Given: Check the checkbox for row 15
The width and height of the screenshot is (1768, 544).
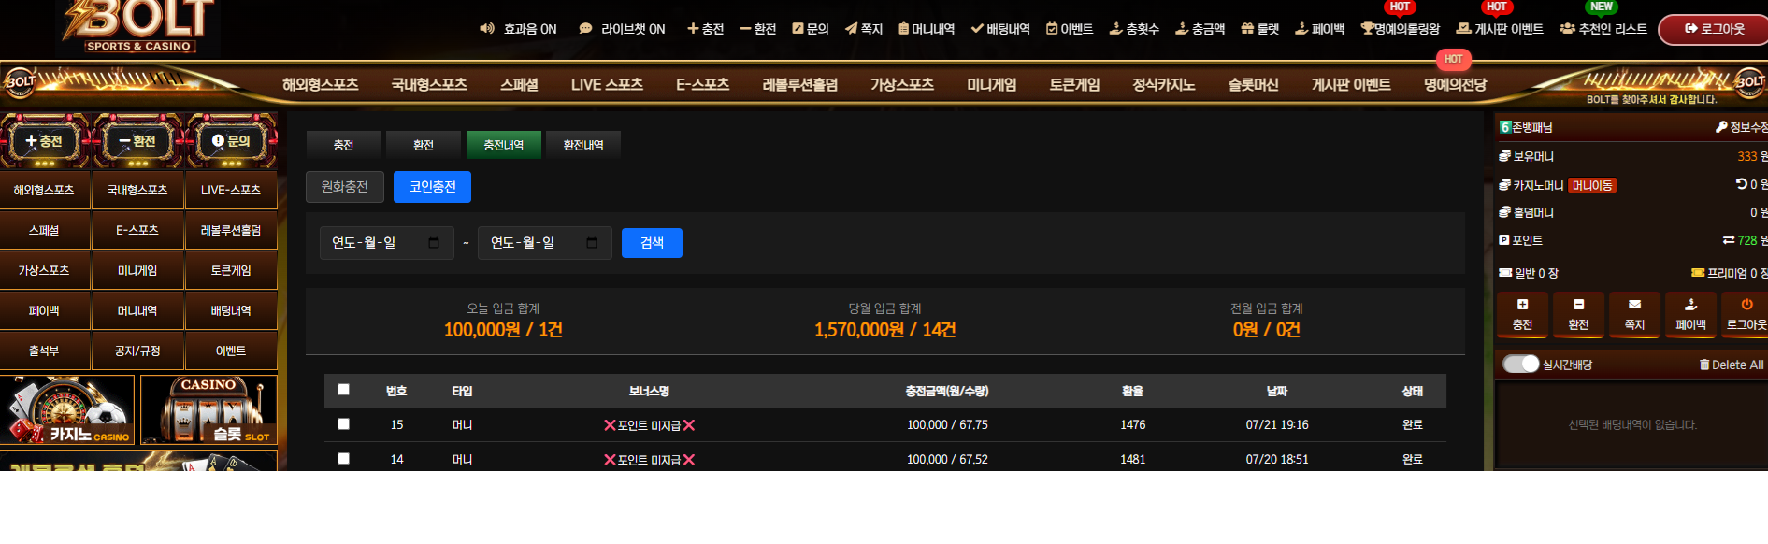Looking at the screenshot, I should 343,424.
